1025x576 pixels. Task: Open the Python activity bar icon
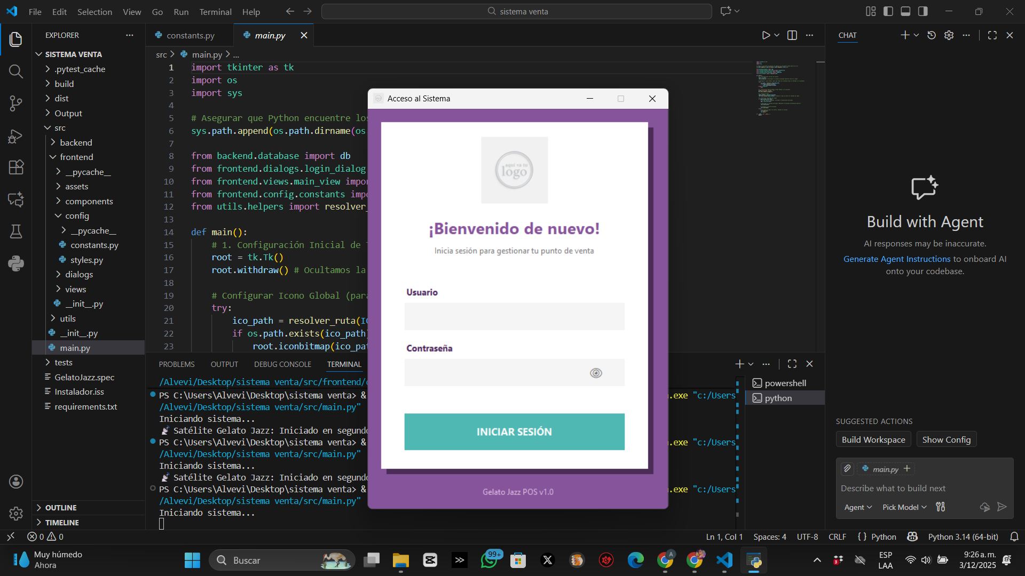point(15,263)
